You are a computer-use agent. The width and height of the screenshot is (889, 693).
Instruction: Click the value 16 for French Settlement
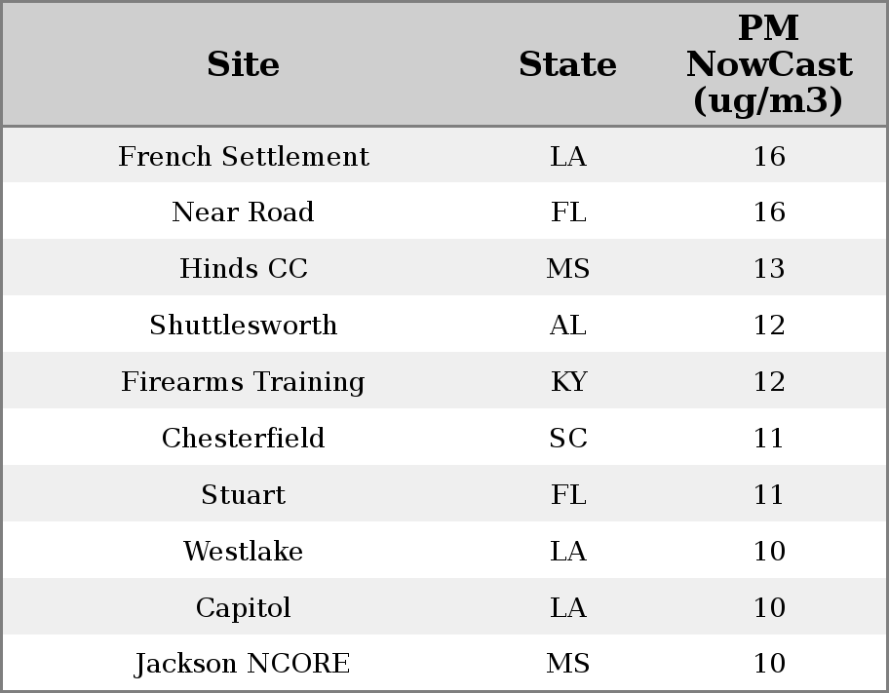pos(769,156)
